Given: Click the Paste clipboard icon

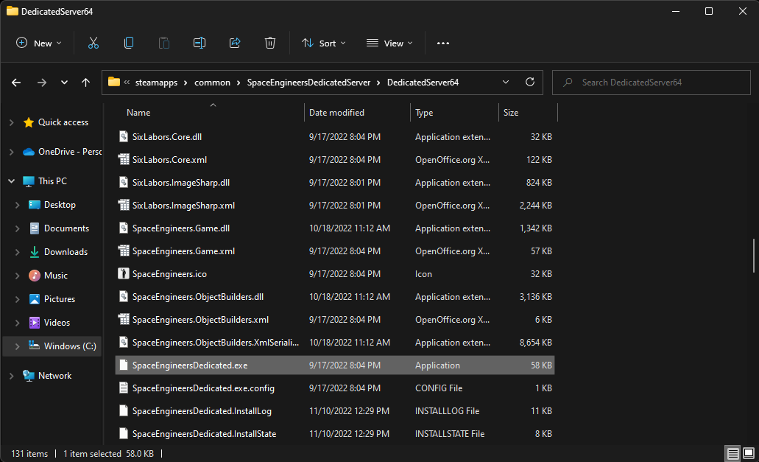Looking at the screenshot, I should tap(164, 43).
